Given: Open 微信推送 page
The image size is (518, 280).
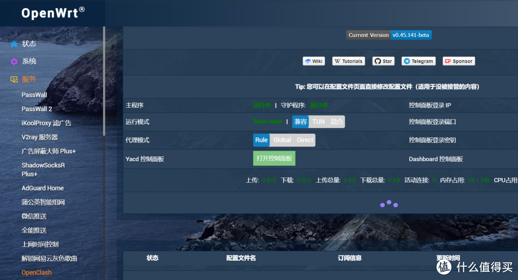Looking at the screenshot, I should click(x=34, y=216).
